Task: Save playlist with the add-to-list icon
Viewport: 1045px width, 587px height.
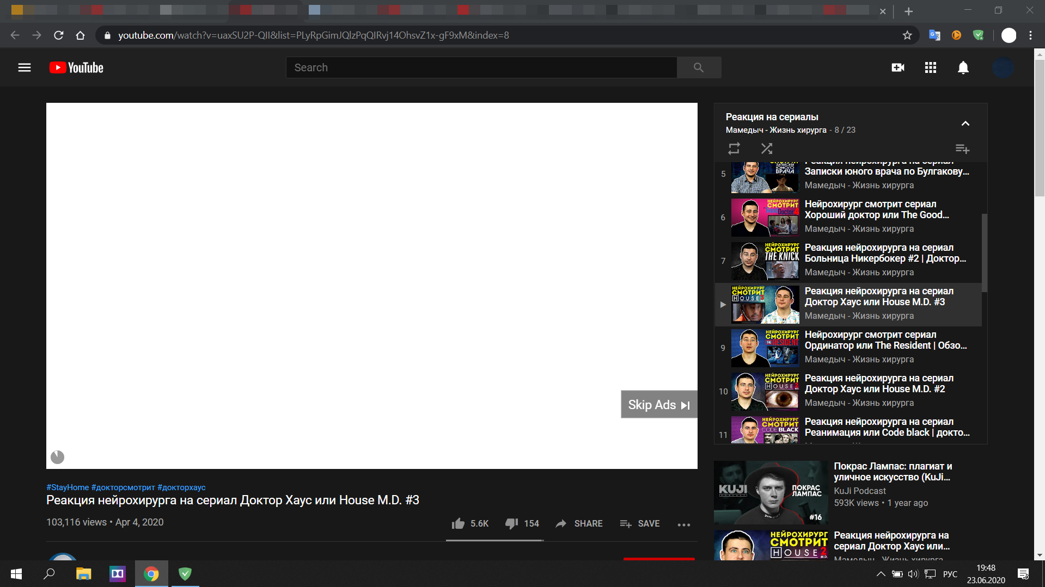Action: [x=962, y=149]
